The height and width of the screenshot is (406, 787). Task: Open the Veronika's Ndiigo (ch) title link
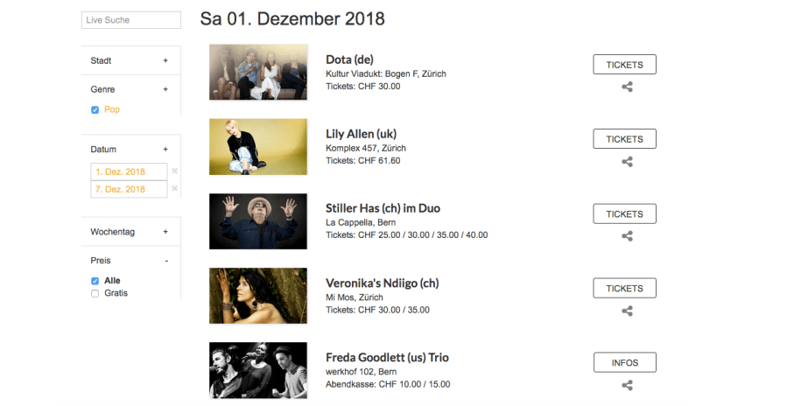tap(382, 283)
